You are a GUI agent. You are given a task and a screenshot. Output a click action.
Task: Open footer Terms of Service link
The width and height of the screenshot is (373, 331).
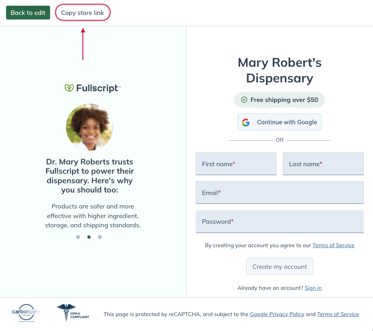(x=338, y=314)
